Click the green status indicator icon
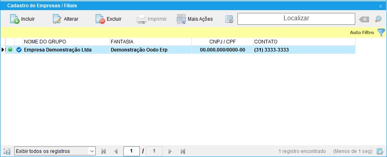The width and height of the screenshot is (387, 157). coord(10,49)
